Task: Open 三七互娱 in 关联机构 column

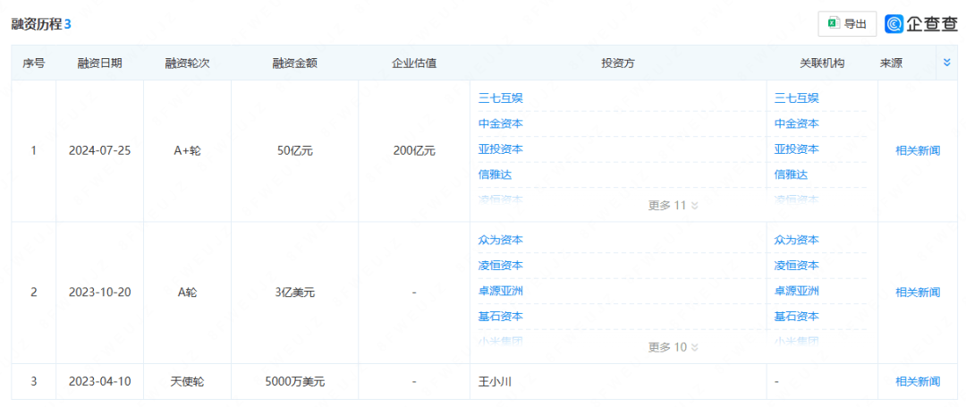Action: click(x=797, y=98)
